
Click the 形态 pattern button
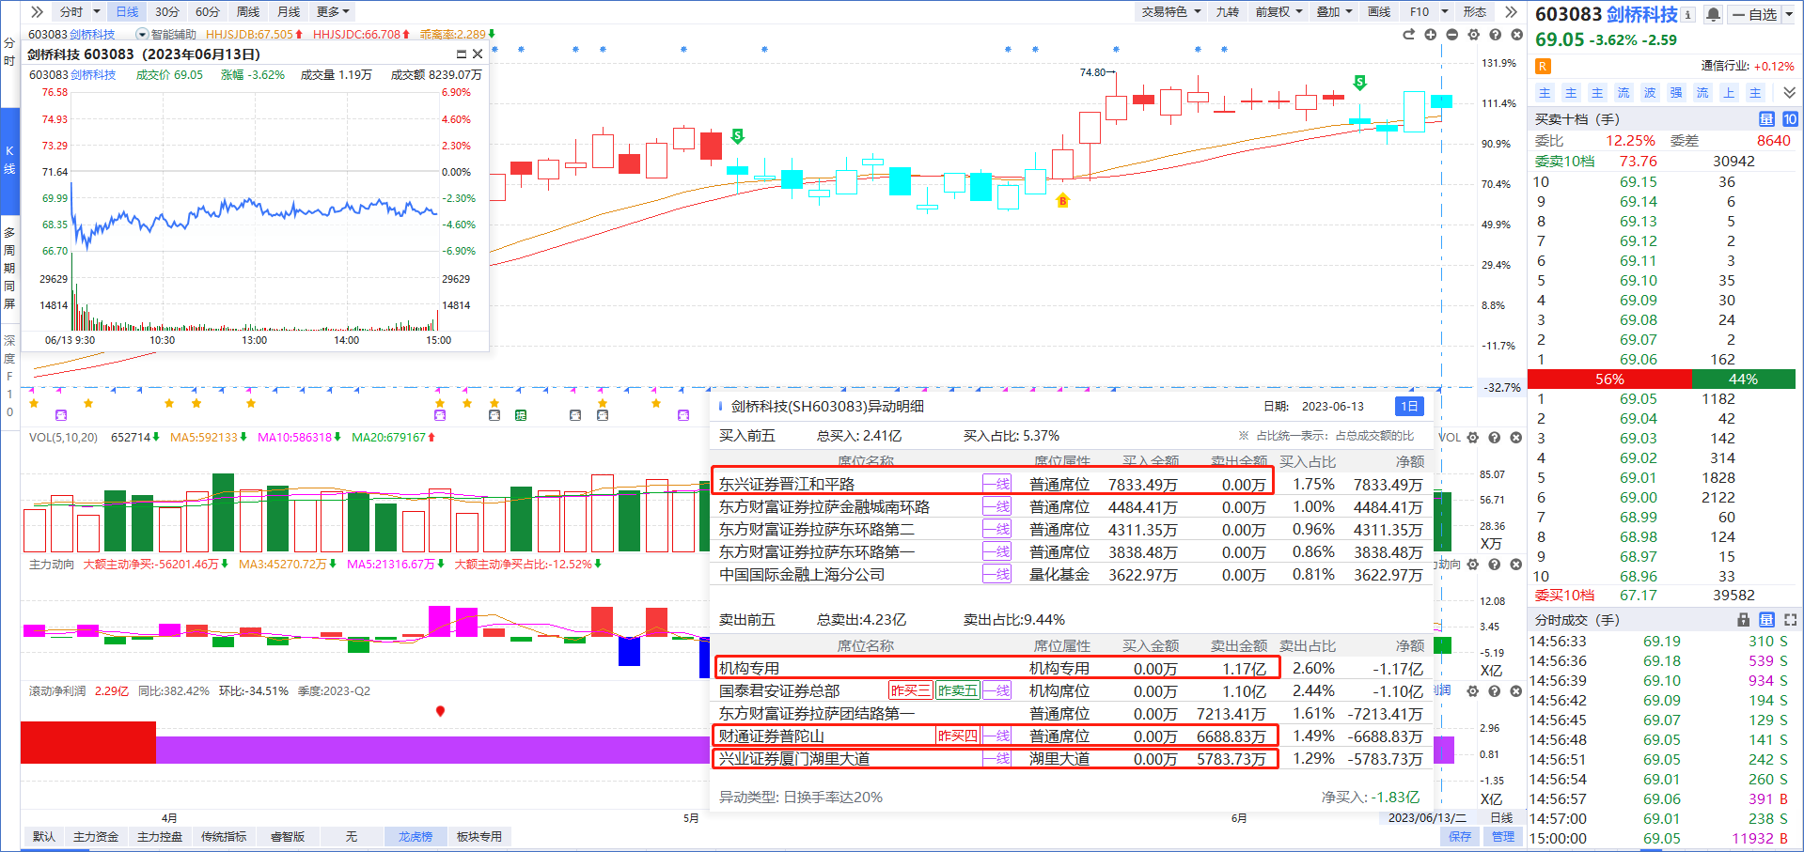click(1475, 12)
